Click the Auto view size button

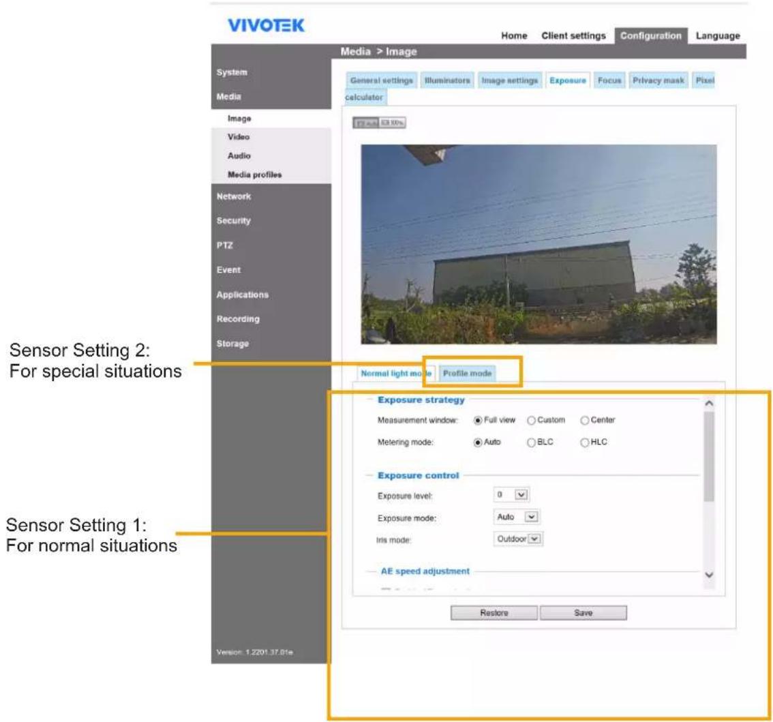366,123
